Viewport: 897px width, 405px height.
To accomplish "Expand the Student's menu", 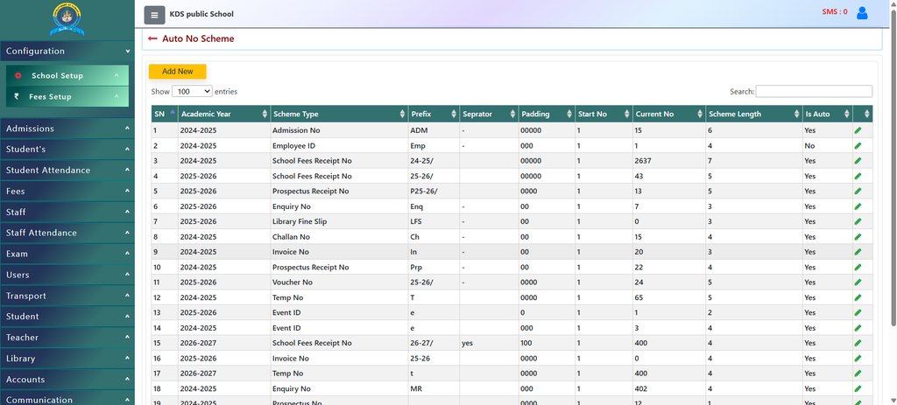I will pyautogui.click(x=67, y=149).
